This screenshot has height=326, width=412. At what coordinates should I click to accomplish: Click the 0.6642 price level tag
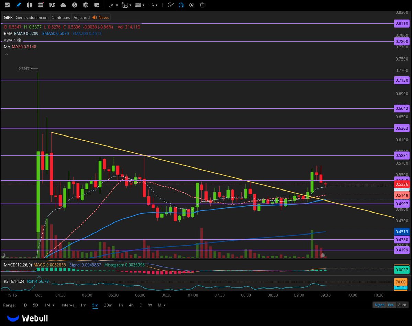(402, 108)
